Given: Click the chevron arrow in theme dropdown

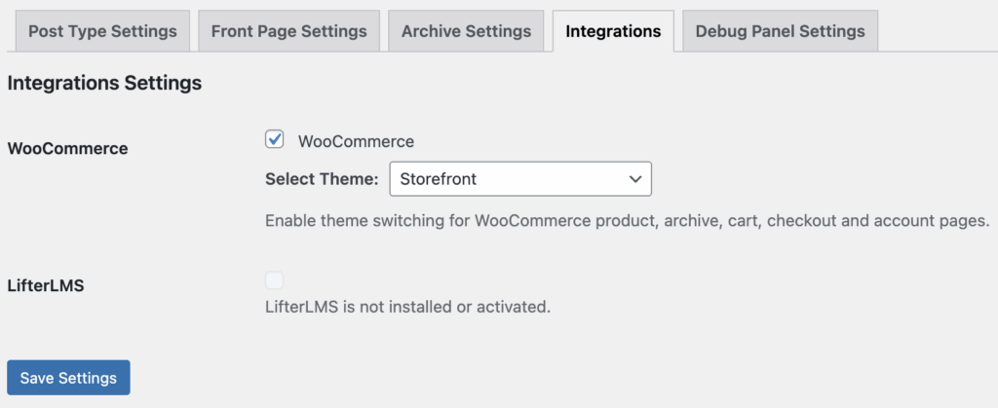Looking at the screenshot, I should [x=634, y=179].
